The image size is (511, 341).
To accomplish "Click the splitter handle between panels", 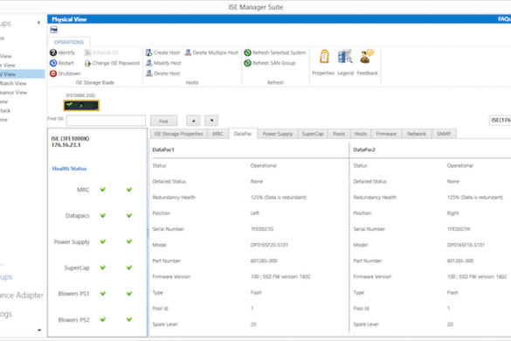I will [x=148, y=233].
